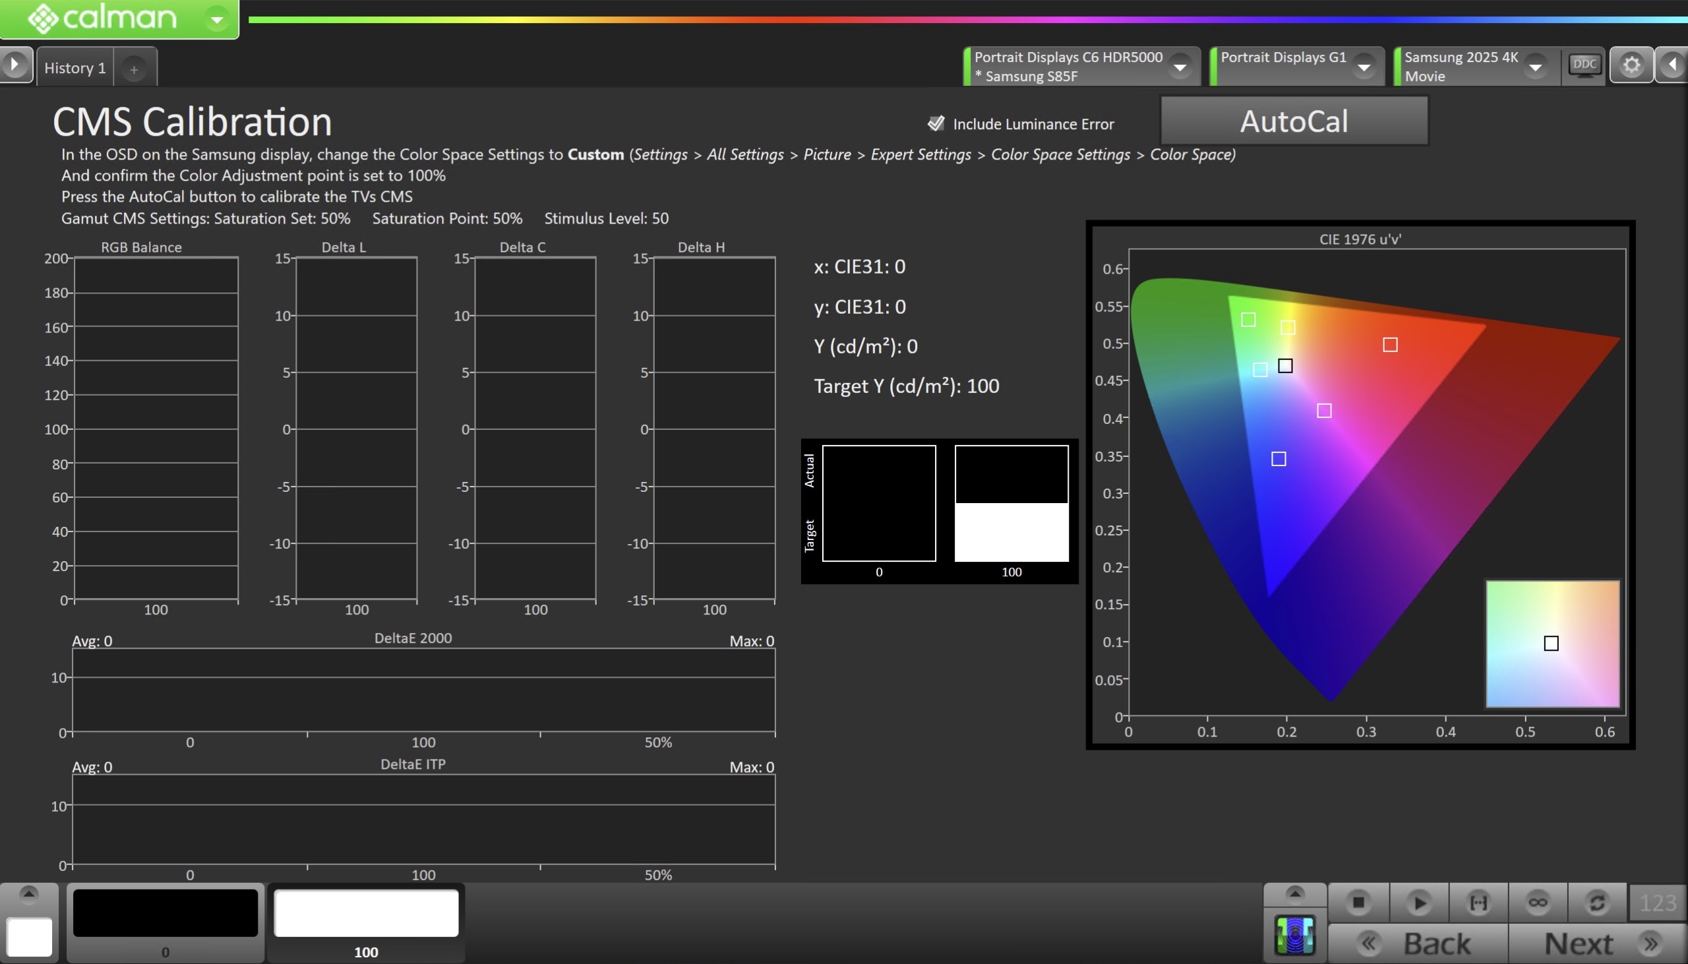The height and width of the screenshot is (964, 1688).
Task: Select the History 1 tab
Action: coord(75,67)
